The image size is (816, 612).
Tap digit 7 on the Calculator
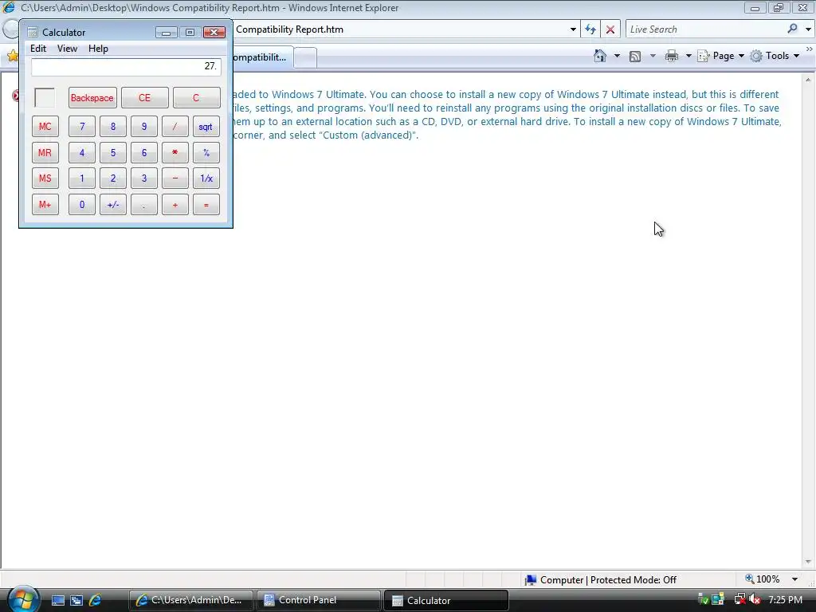[x=82, y=127]
